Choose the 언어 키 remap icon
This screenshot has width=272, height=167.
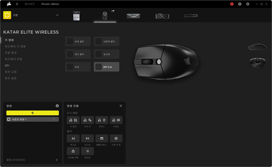click(87, 120)
